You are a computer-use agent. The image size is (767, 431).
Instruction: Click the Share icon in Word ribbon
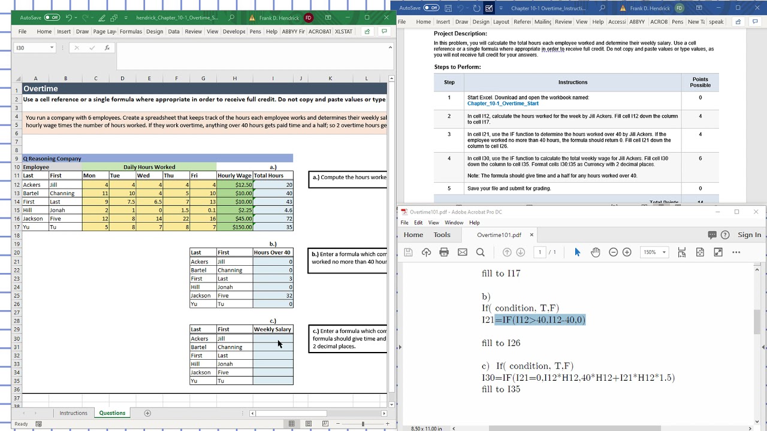(738, 22)
